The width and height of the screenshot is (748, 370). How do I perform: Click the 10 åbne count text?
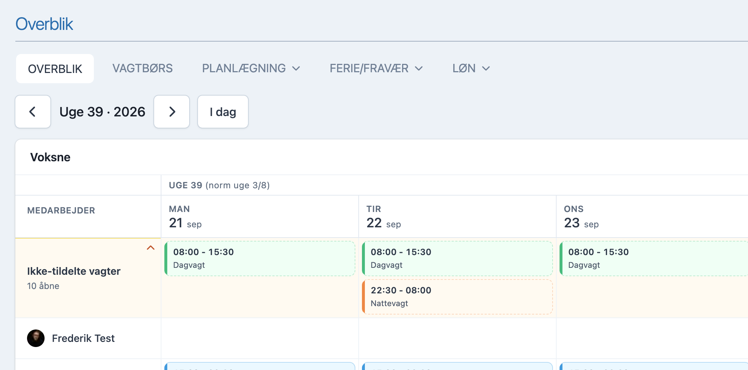coord(43,286)
